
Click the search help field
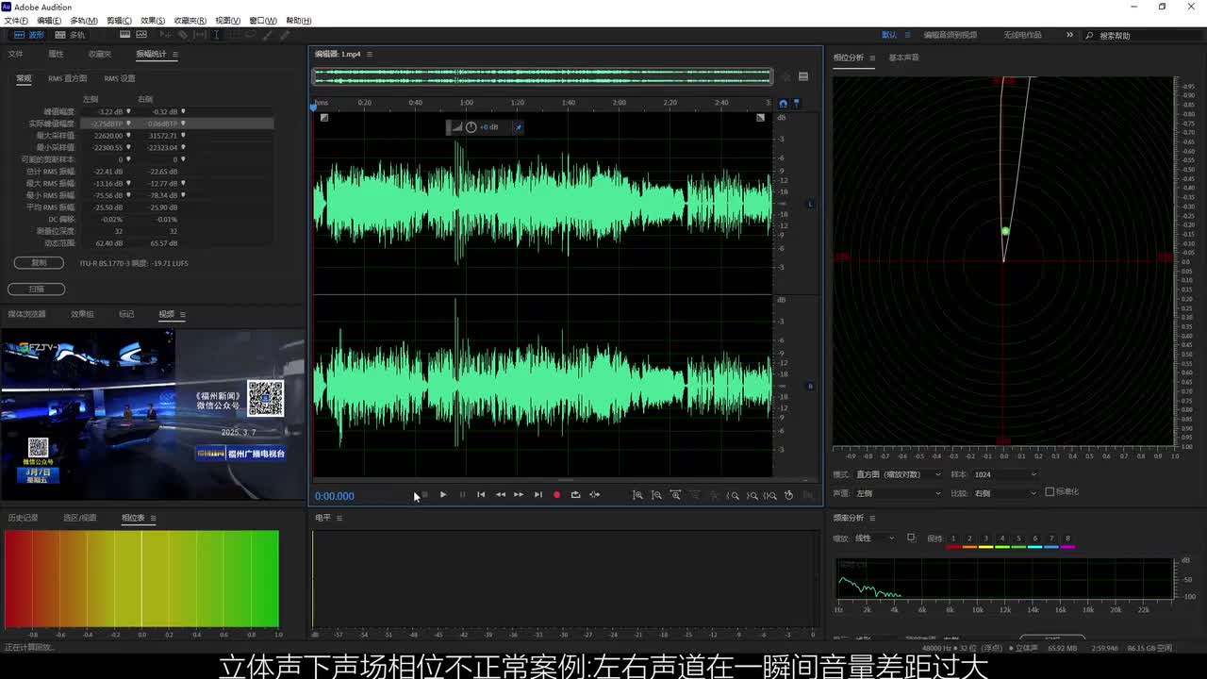pos(1144,35)
